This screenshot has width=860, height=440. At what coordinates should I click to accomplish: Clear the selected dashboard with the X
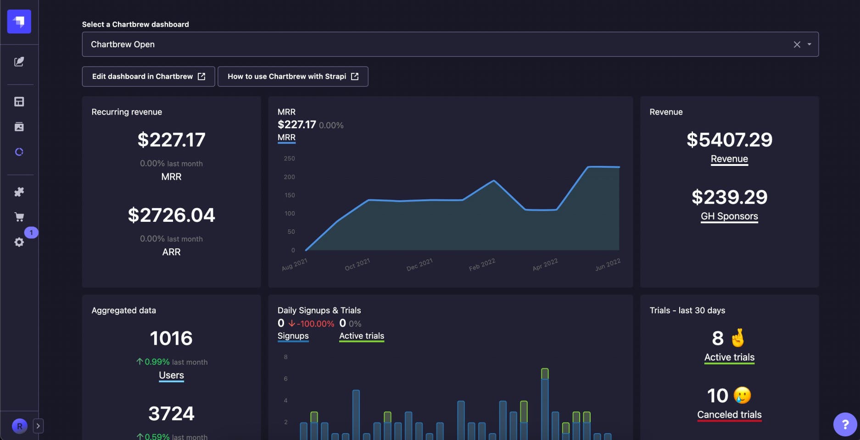coord(797,44)
